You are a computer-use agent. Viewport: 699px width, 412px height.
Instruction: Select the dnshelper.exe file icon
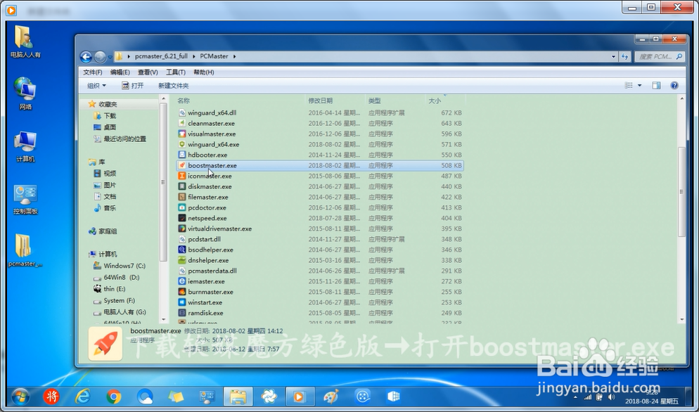182,260
